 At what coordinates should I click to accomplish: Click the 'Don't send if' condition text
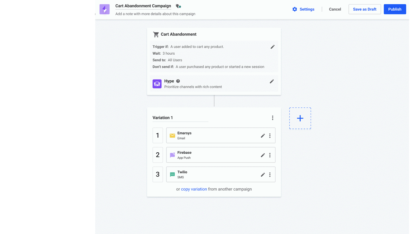[208, 67]
